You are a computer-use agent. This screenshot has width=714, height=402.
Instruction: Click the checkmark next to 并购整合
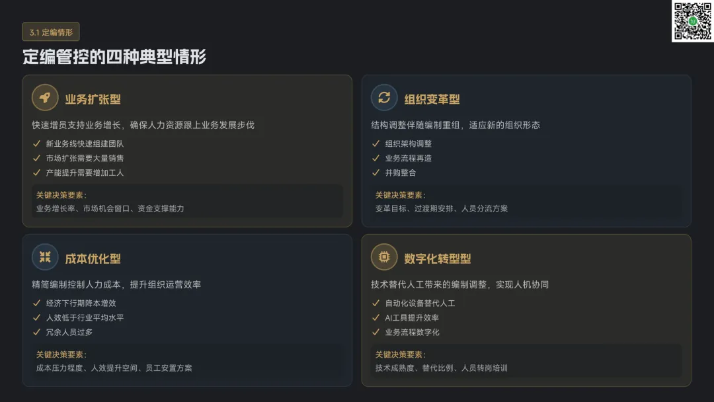click(x=376, y=173)
